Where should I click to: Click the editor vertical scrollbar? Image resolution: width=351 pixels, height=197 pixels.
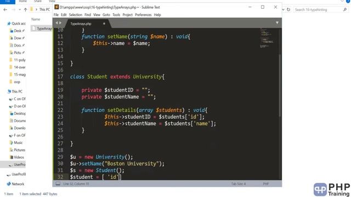tap(280, 85)
